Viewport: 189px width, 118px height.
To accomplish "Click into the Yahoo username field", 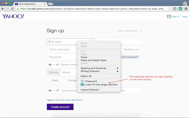I will click(x=62, y=49).
